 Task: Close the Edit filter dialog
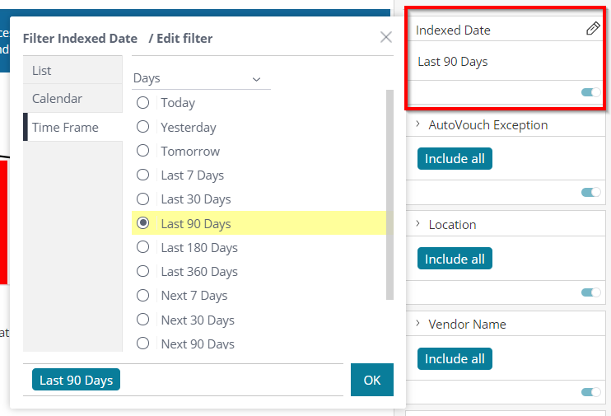[385, 37]
